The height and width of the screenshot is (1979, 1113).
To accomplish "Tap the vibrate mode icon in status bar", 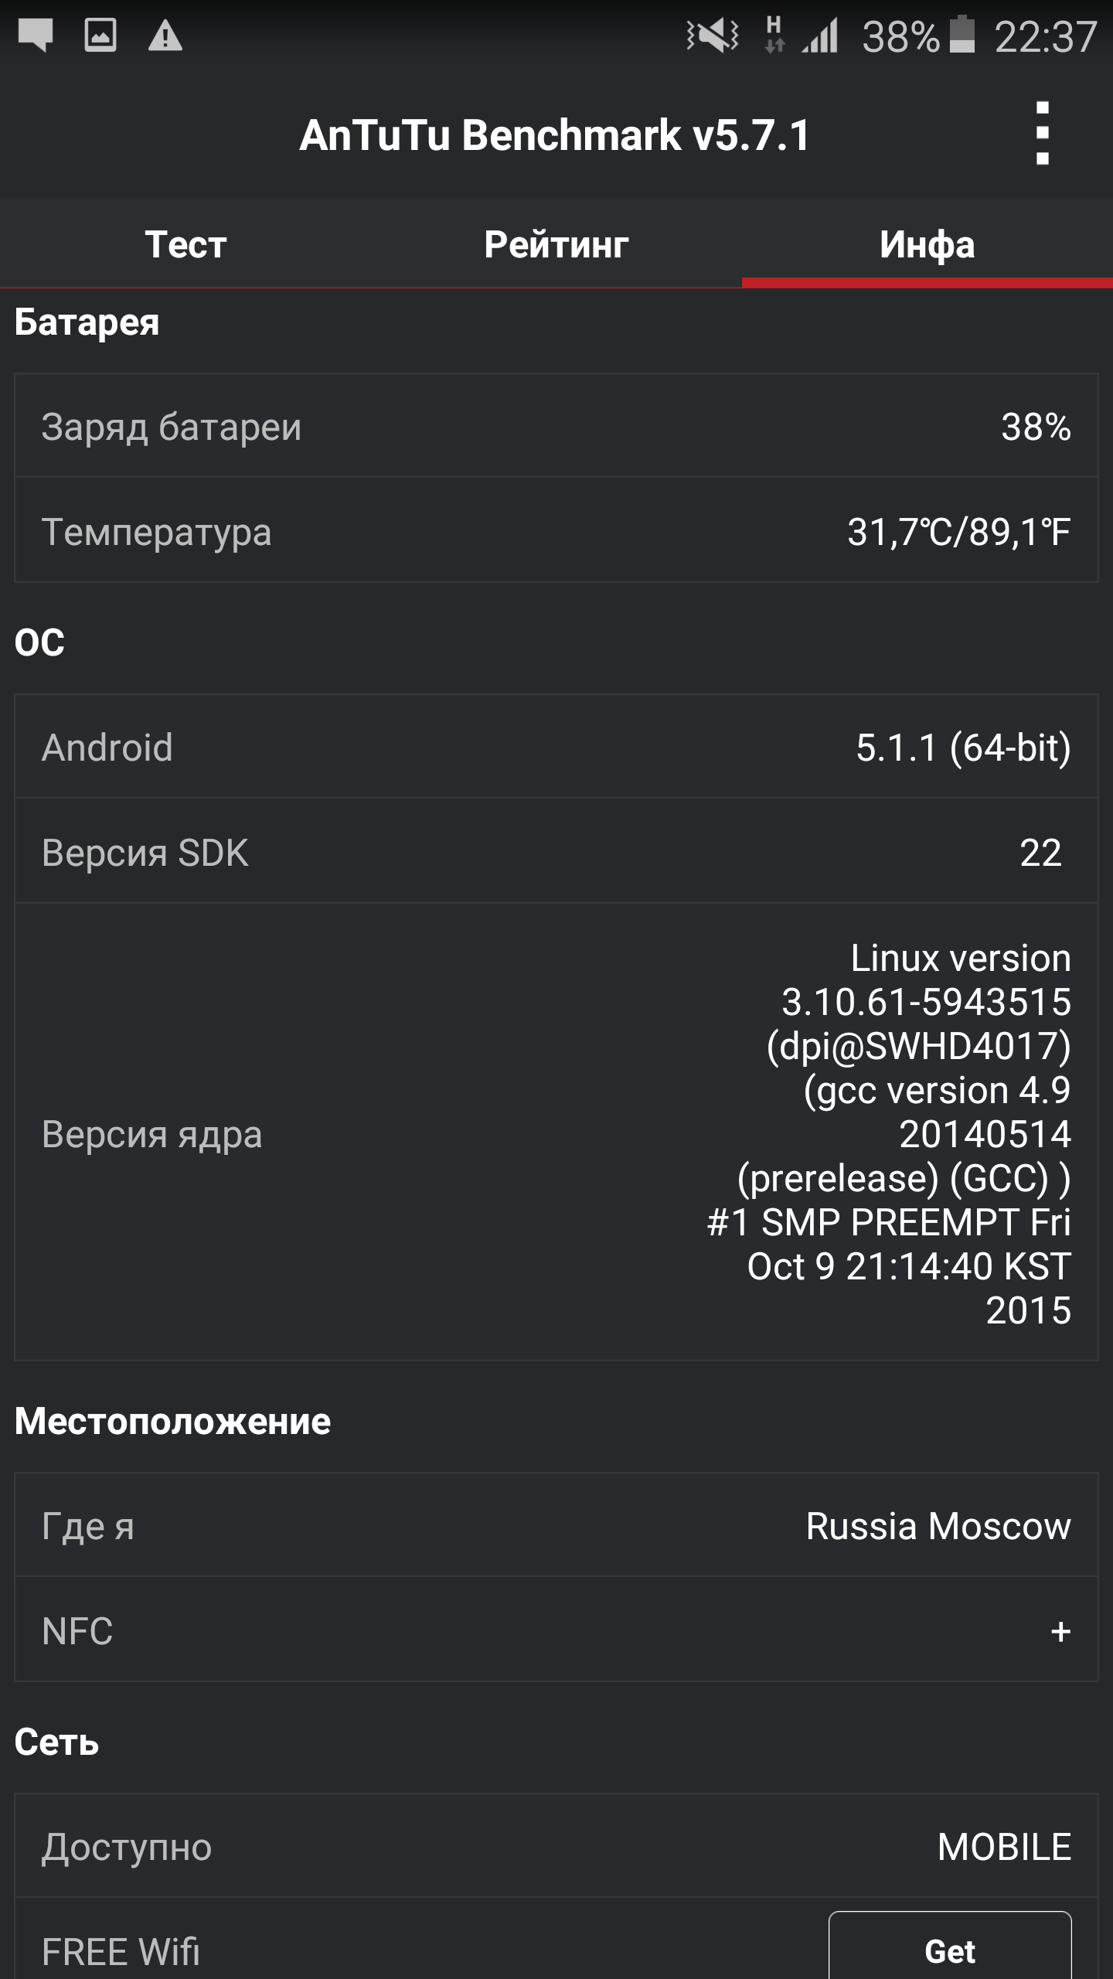I will click(x=712, y=36).
